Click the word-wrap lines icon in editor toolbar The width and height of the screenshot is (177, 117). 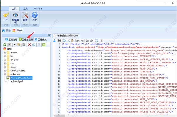[x=96, y=41]
